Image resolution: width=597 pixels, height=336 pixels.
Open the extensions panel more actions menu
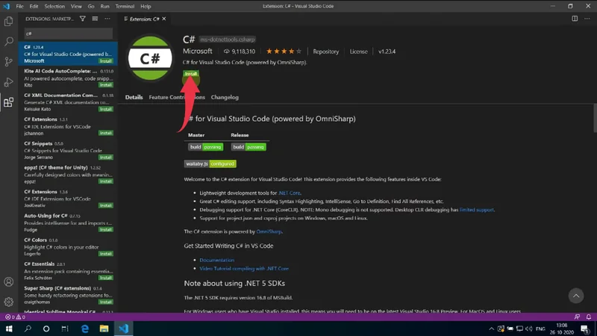tap(107, 19)
